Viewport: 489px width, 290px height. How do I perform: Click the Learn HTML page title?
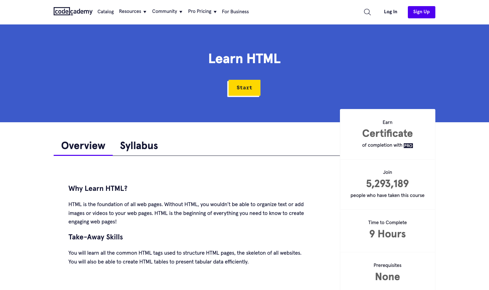(x=244, y=59)
